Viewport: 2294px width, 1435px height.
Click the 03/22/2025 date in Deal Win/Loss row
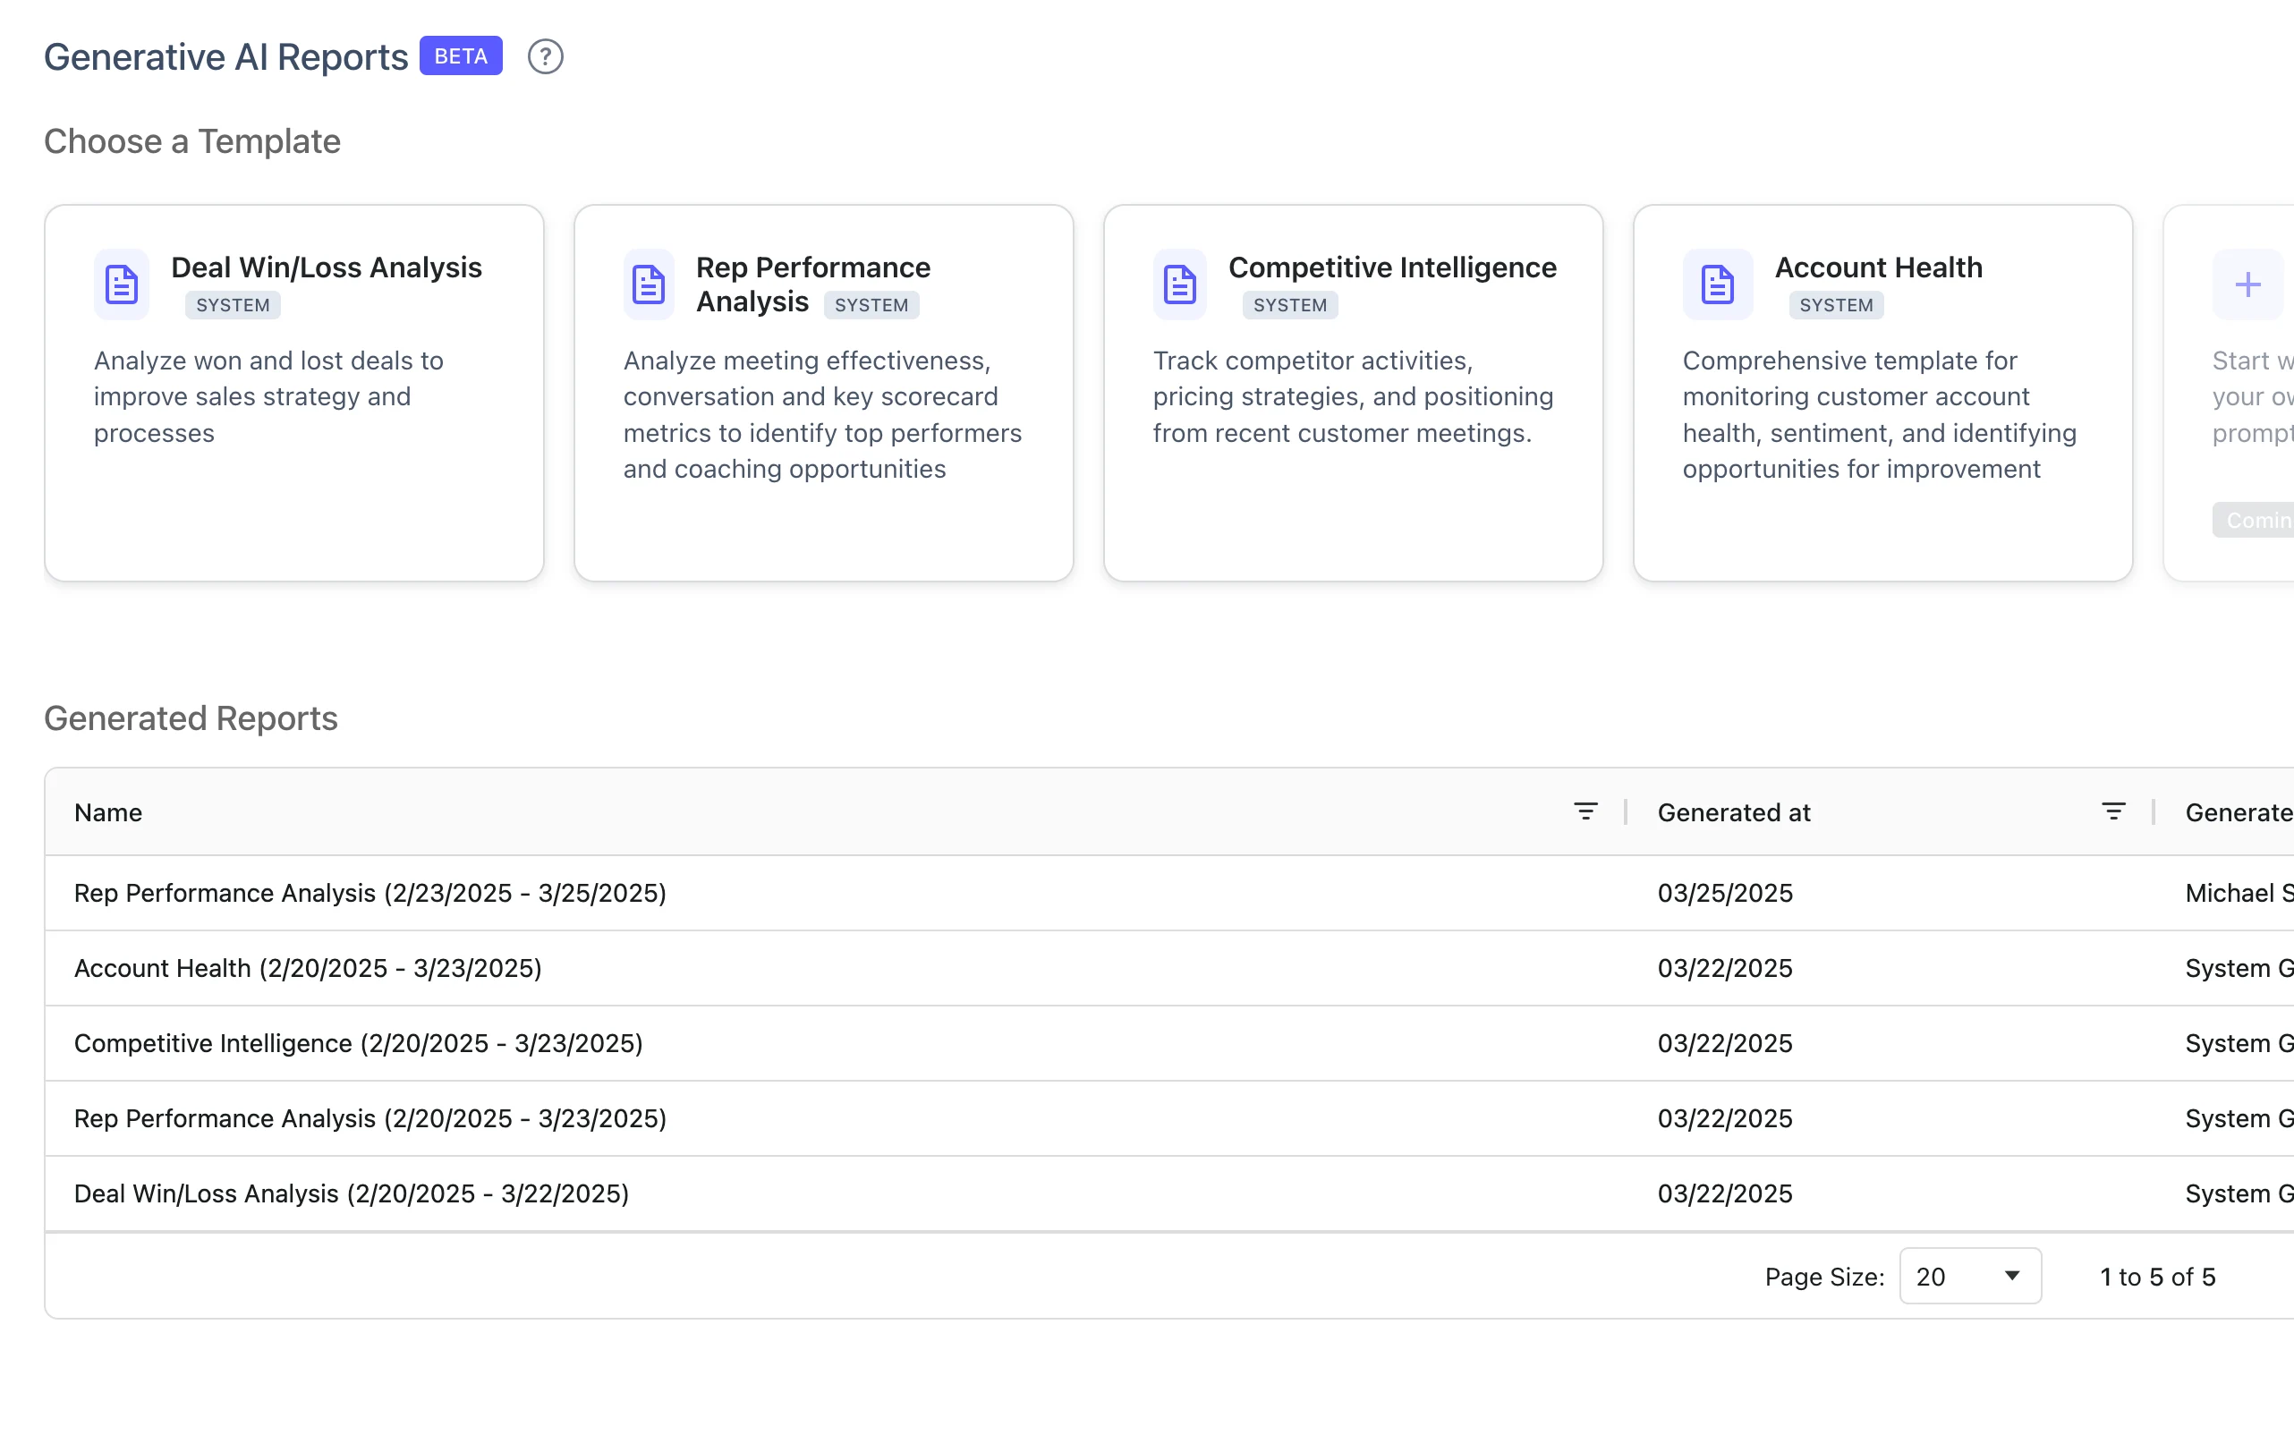[1725, 1193]
